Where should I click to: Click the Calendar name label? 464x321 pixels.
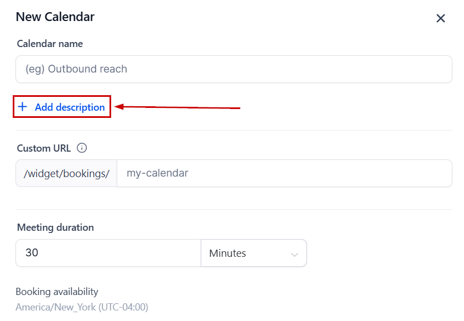pos(50,43)
